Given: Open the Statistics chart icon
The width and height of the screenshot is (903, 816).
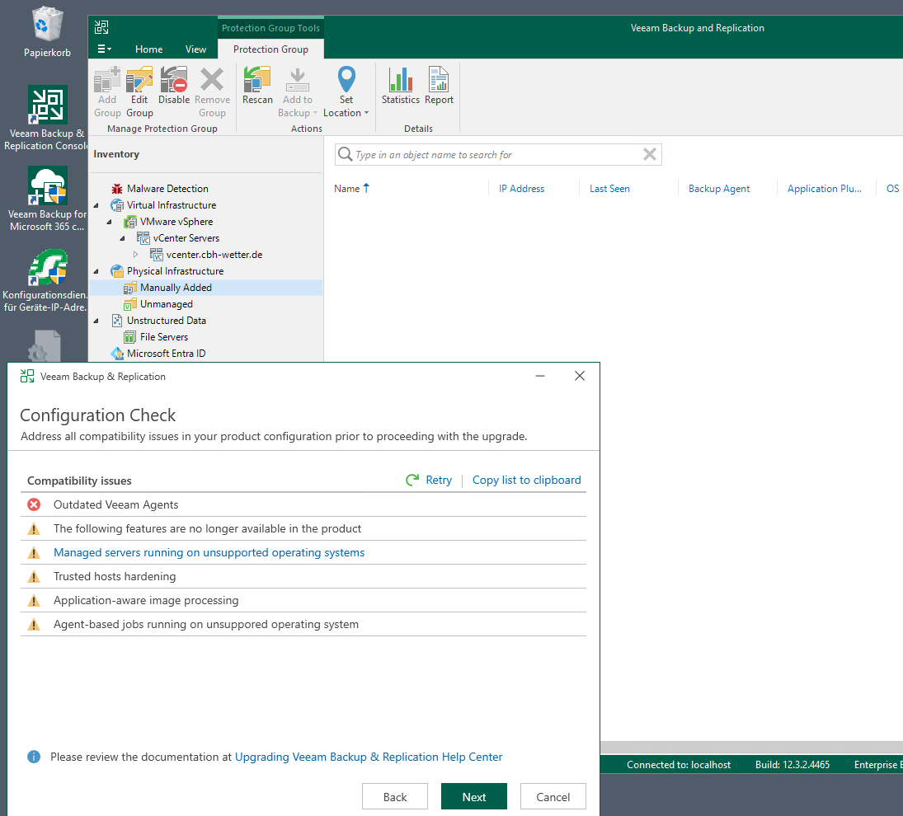Looking at the screenshot, I should [401, 82].
